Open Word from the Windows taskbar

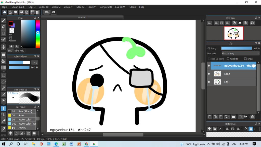[x=71, y=144]
